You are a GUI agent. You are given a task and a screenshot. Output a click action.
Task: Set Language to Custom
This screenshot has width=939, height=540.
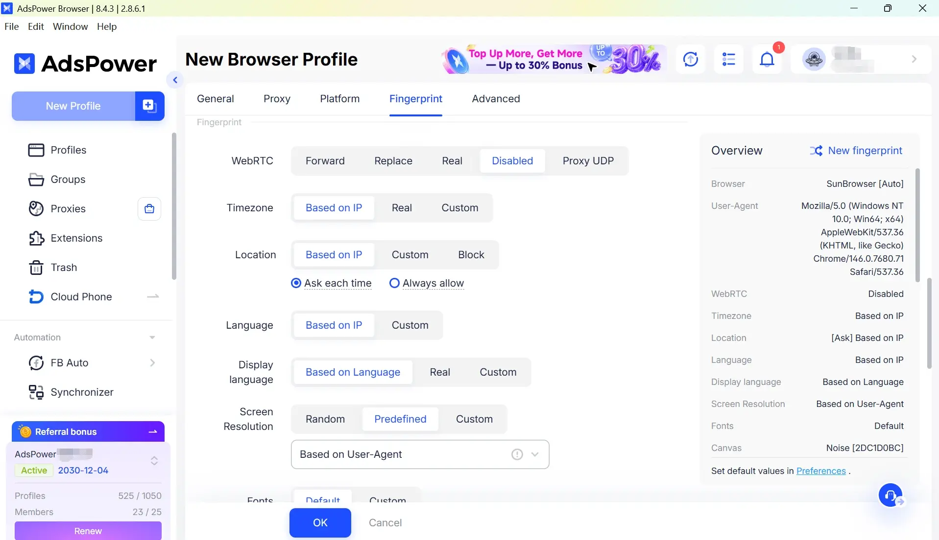point(410,325)
